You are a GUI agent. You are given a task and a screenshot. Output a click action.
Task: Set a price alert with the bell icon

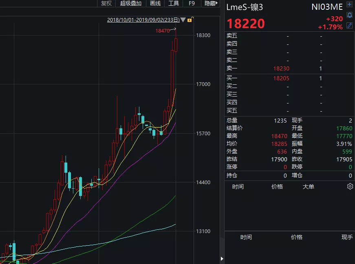pyautogui.click(x=349, y=15)
